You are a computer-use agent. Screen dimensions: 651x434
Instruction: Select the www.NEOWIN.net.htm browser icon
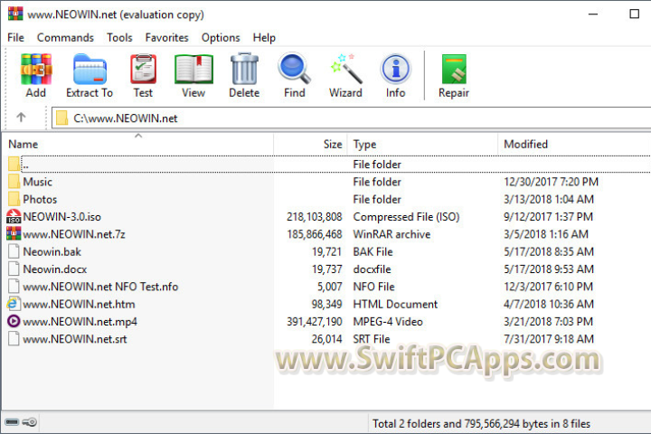click(x=14, y=304)
